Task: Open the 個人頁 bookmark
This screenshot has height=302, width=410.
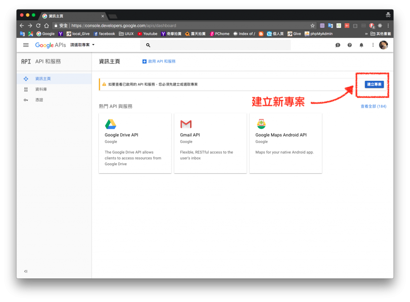Action: point(275,34)
